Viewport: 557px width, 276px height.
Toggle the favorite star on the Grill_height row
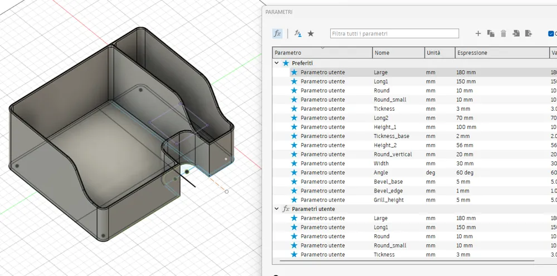294,200
